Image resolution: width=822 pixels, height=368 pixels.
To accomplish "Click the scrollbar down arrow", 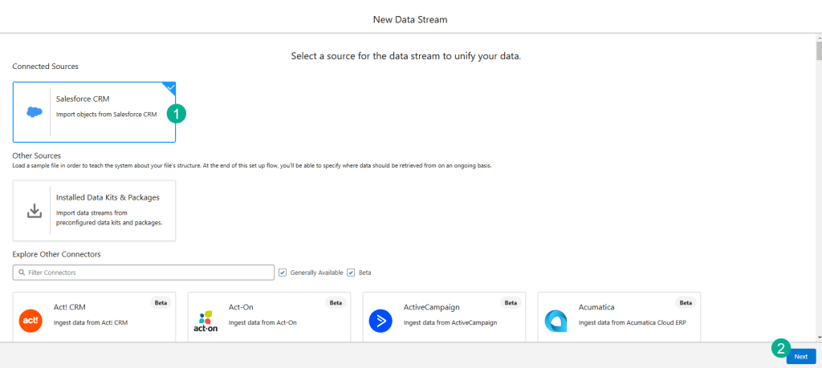I will click(x=818, y=338).
